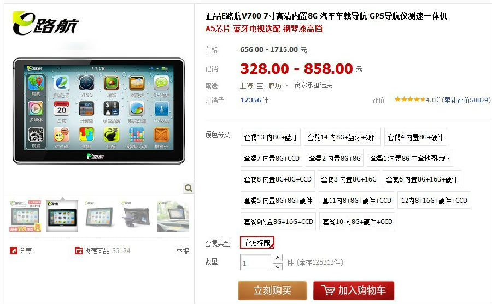The width and height of the screenshot is (492, 304).
Task: Decrease quantity with the down arrow
Action: [277, 266]
